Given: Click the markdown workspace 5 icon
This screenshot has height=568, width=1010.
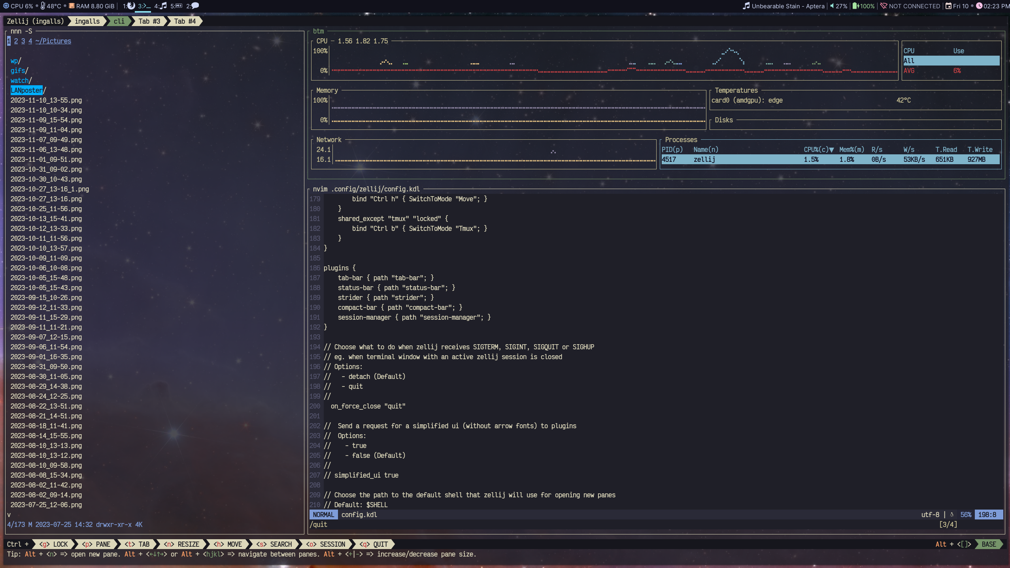Looking at the screenshot, I should (179, 6).
